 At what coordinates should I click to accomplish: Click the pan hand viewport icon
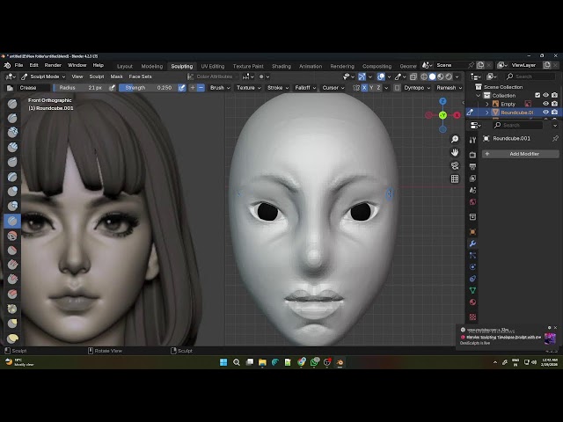click(x=455, y=152)
